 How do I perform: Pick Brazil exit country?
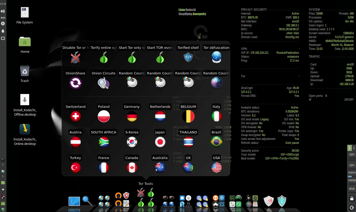(x=216, y=142)
